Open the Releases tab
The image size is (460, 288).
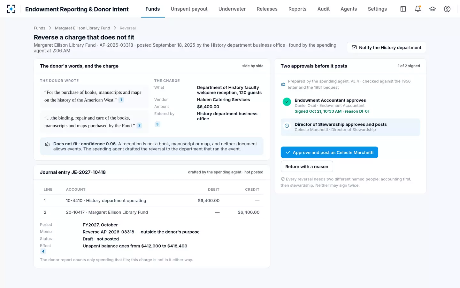click(x=267, y=9)
